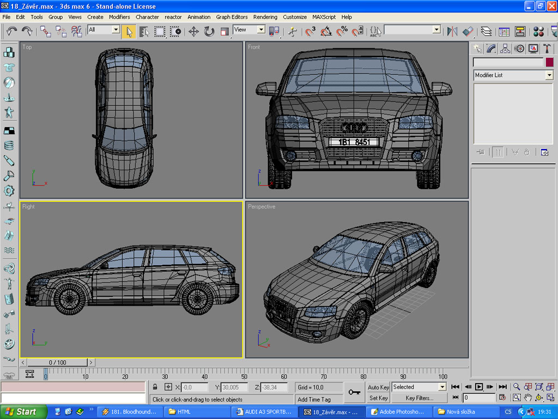
Task: Click the object color swatch
Action: (x=549, y=62)
